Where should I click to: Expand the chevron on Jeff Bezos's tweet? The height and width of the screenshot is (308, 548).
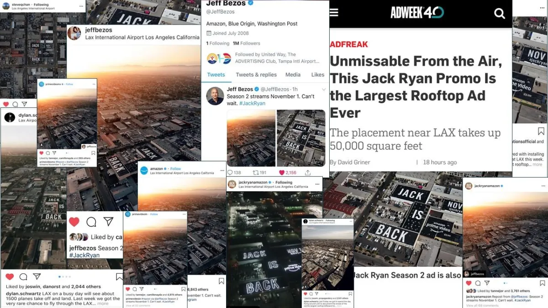coord(323,89)
